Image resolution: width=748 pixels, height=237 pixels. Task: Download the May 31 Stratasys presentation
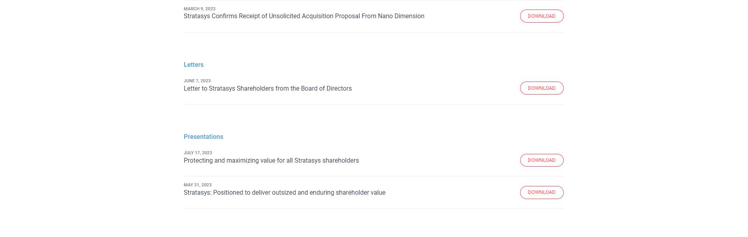coord(542,192)
